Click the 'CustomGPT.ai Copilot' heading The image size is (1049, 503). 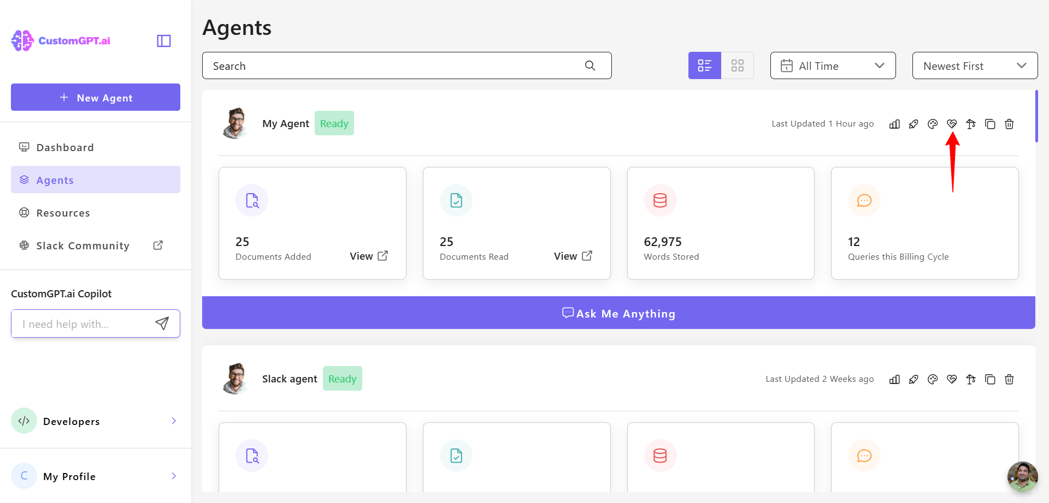point(61,294)
